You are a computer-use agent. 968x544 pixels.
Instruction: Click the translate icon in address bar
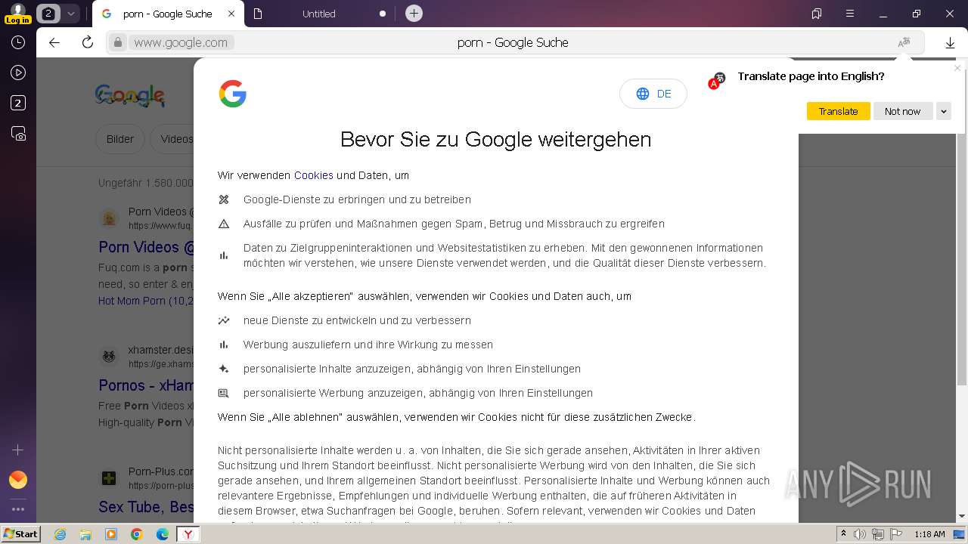904,43
